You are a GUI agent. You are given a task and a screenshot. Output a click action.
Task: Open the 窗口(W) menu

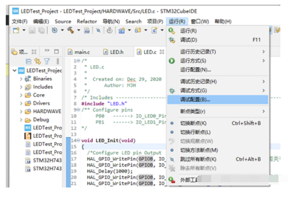[x=200, y=22]
